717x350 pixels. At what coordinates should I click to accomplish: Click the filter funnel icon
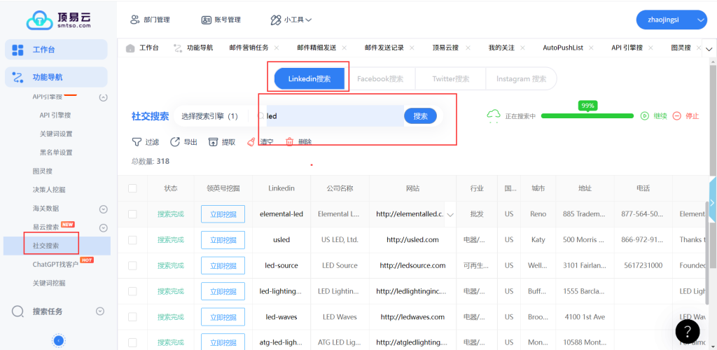point(137,142)
